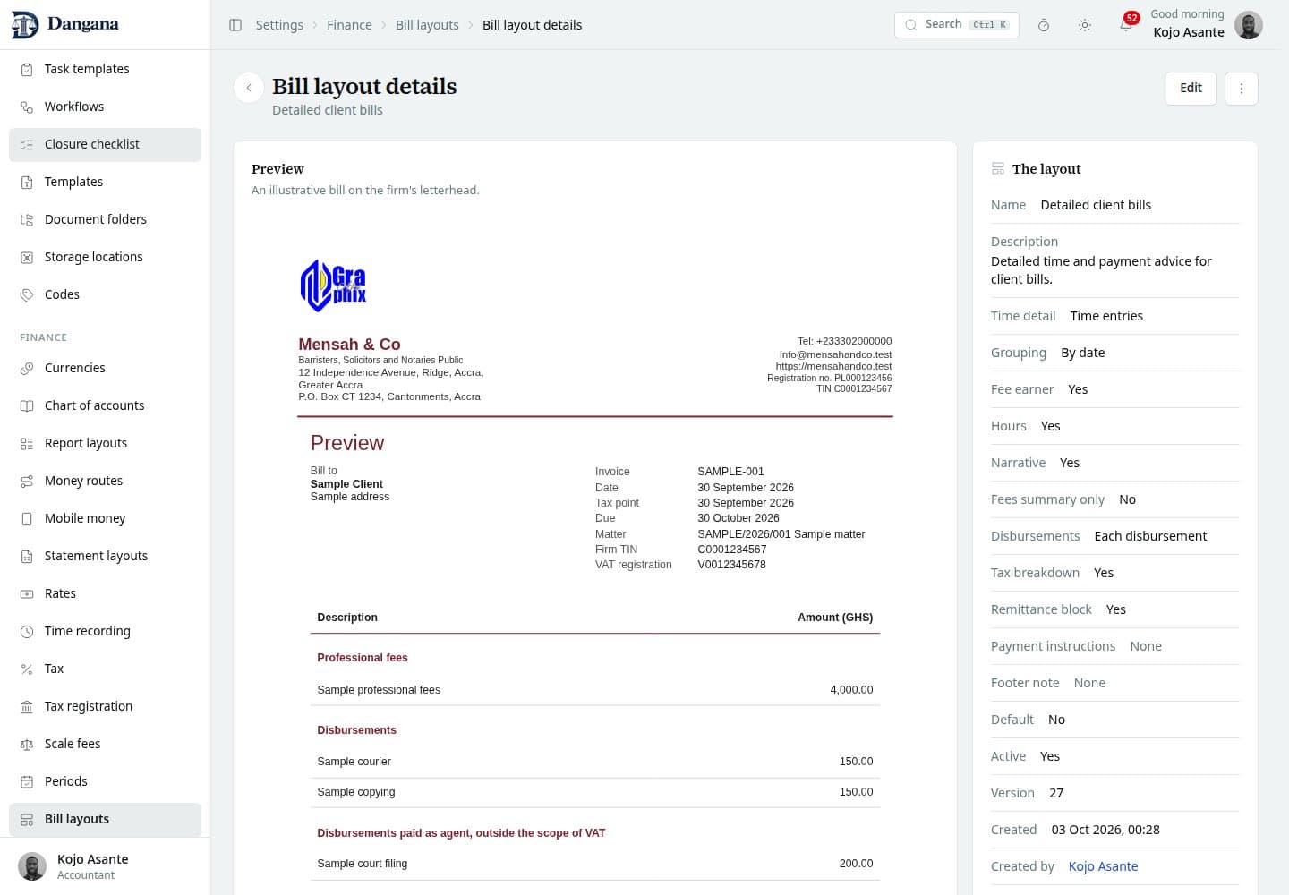Viewport: 1289px width, 895px height.
Task: Open notifications bell with 52 badge
Action: click(1126, 24)
